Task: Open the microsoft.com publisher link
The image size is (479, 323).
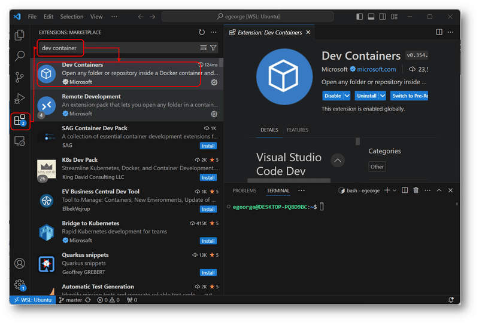Action: click(377, 69)
